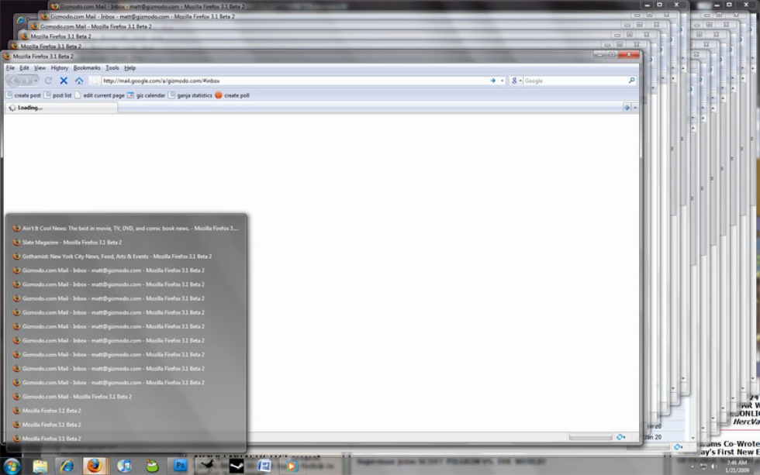
Task: Open the Help menu
Action: (x=130, y=67)
